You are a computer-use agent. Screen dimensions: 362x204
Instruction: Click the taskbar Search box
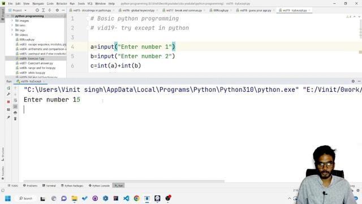(25, 198)
